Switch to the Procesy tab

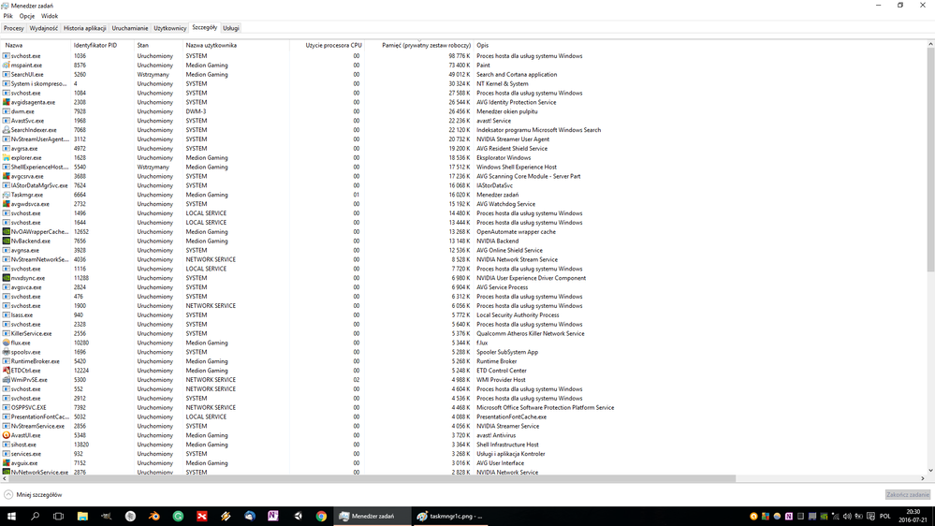[14, 28]
